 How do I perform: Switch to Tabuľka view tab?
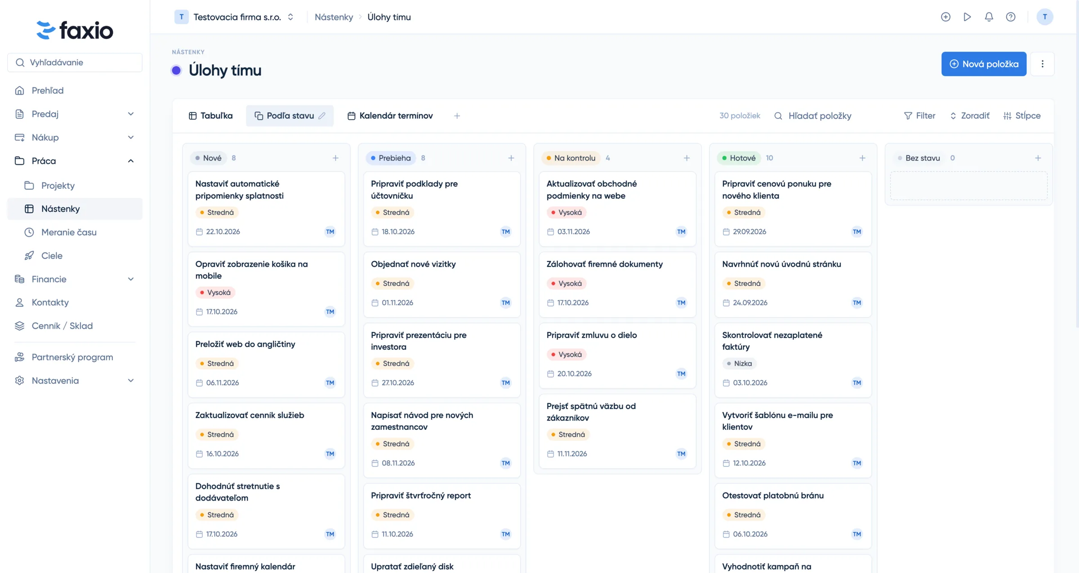coord(211,116)
